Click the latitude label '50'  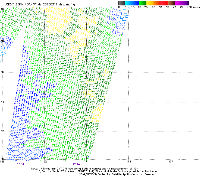pyautogui.click(x=2, y=9)
